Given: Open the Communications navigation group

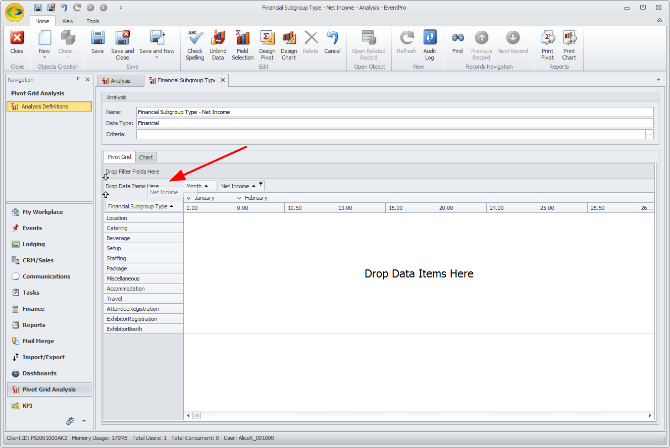Looking at the screenshot, I should (x=49, y=276).
